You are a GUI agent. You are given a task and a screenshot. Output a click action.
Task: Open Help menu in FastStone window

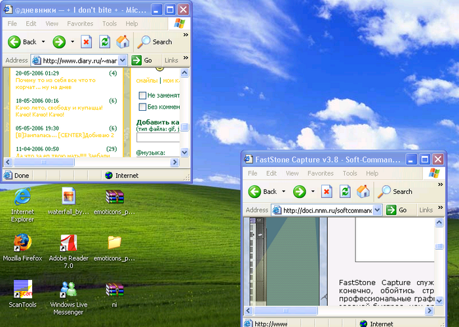coord(372,174)
